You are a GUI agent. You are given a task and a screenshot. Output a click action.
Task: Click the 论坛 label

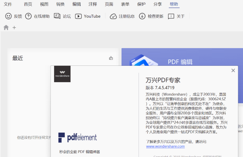tap(67, 16)
